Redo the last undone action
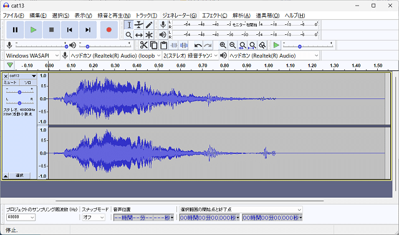 point(208,46)
